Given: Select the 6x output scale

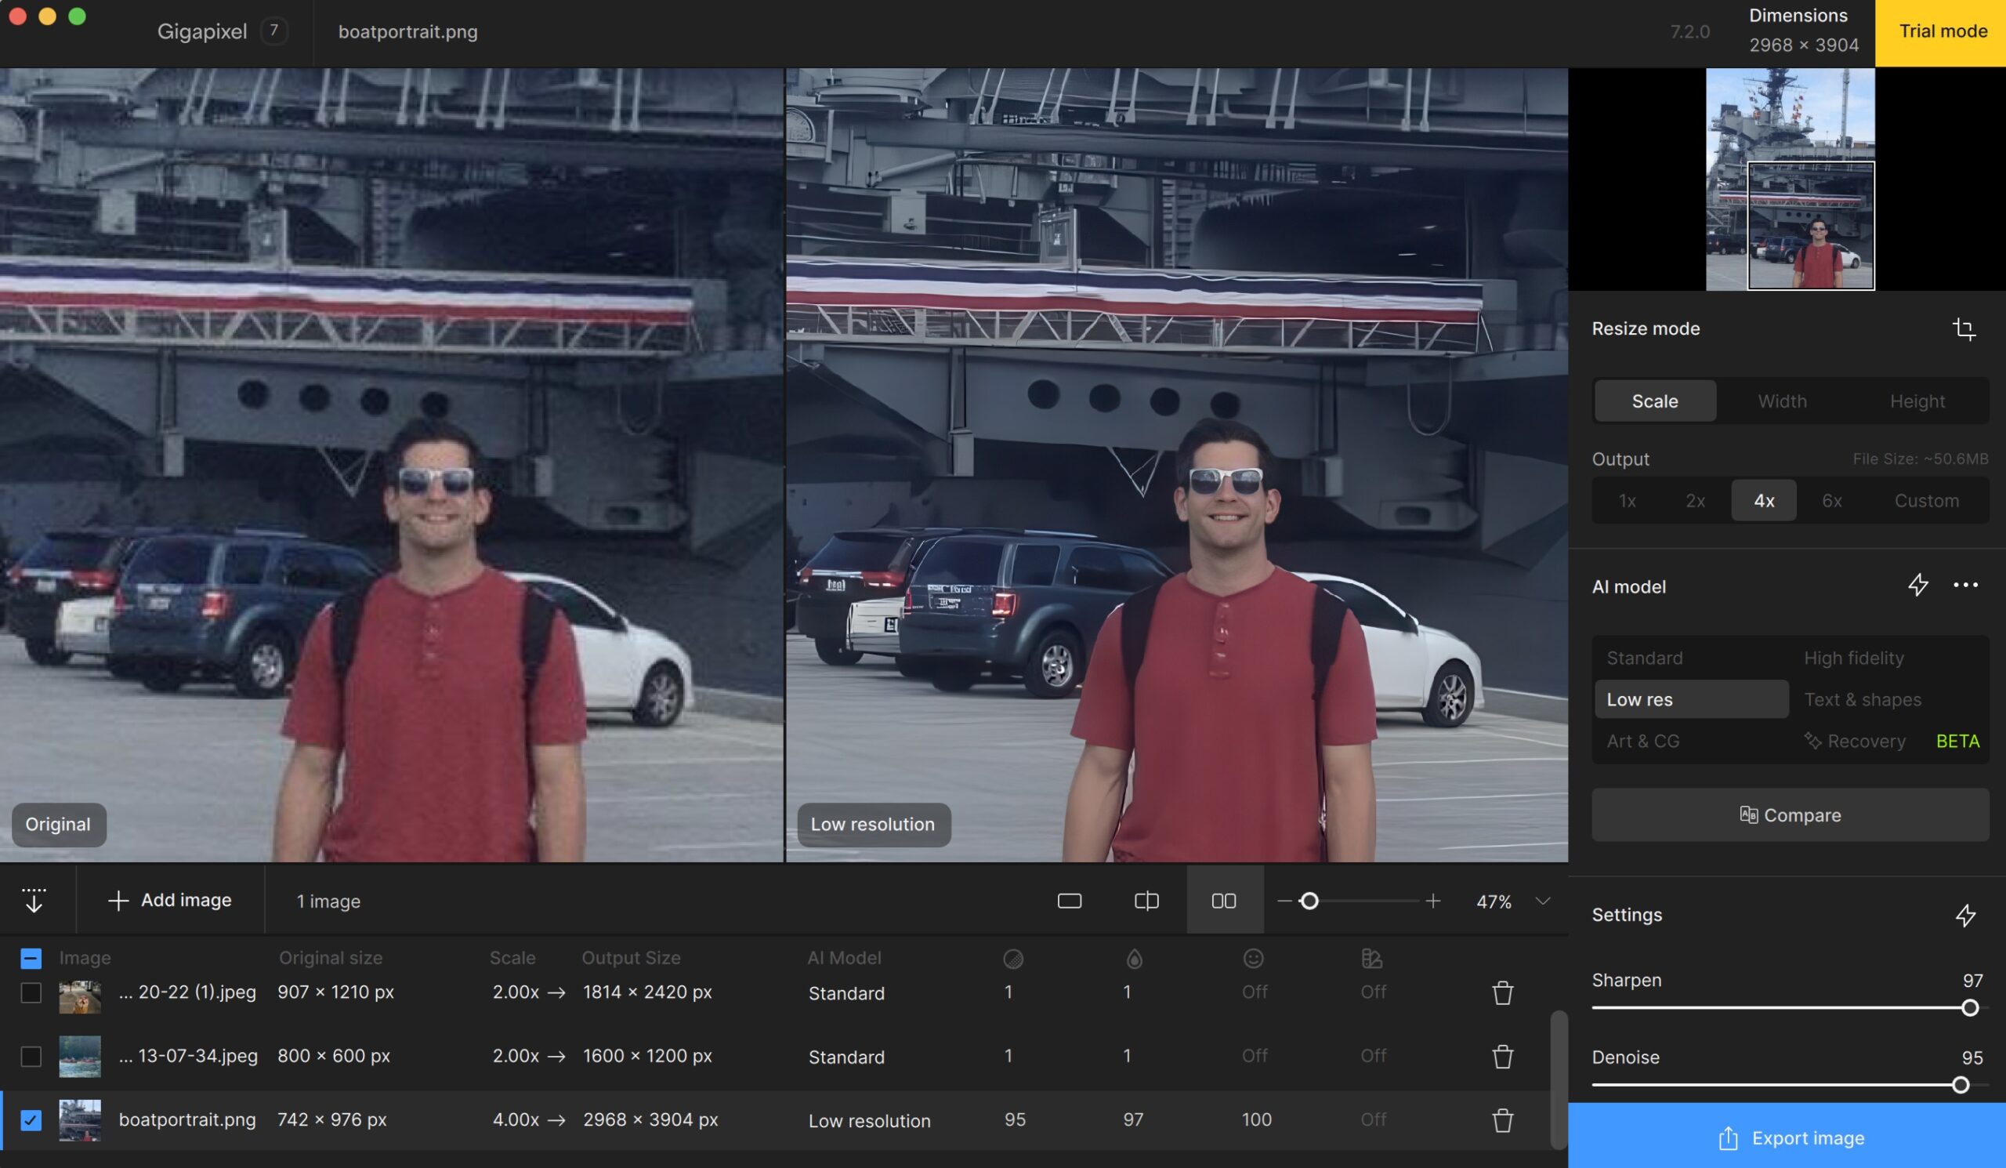Looking at the screenshot, I should (x=1832, y=501).
